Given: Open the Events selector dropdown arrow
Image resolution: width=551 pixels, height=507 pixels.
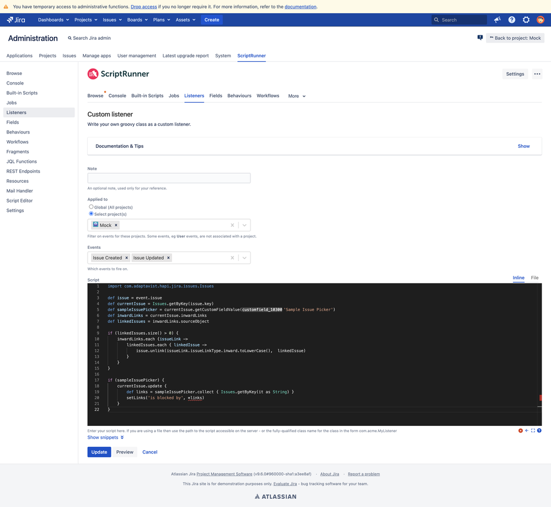Looking at the screenshot, I should (x=244, y=258).
